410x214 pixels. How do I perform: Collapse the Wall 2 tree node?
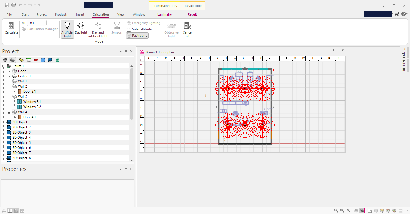pyautogui.click(x=9, y=86)
